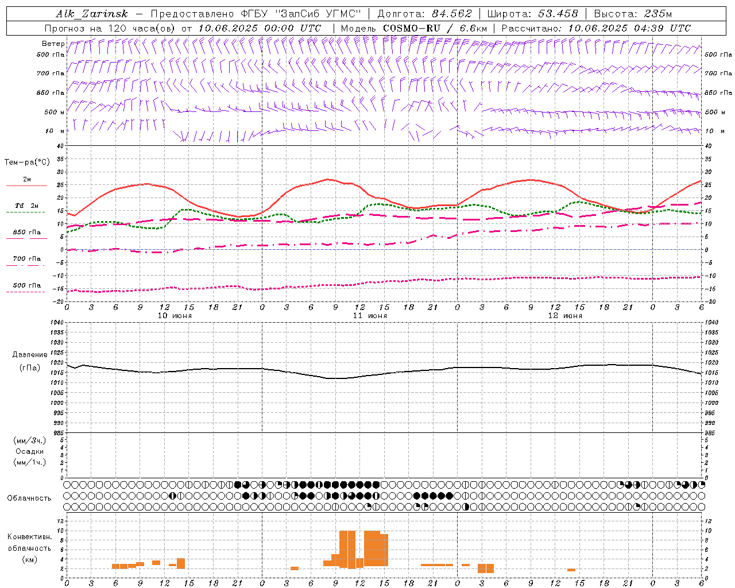
Task: Click the '10 июня' date label
Action: pos(175,316)
